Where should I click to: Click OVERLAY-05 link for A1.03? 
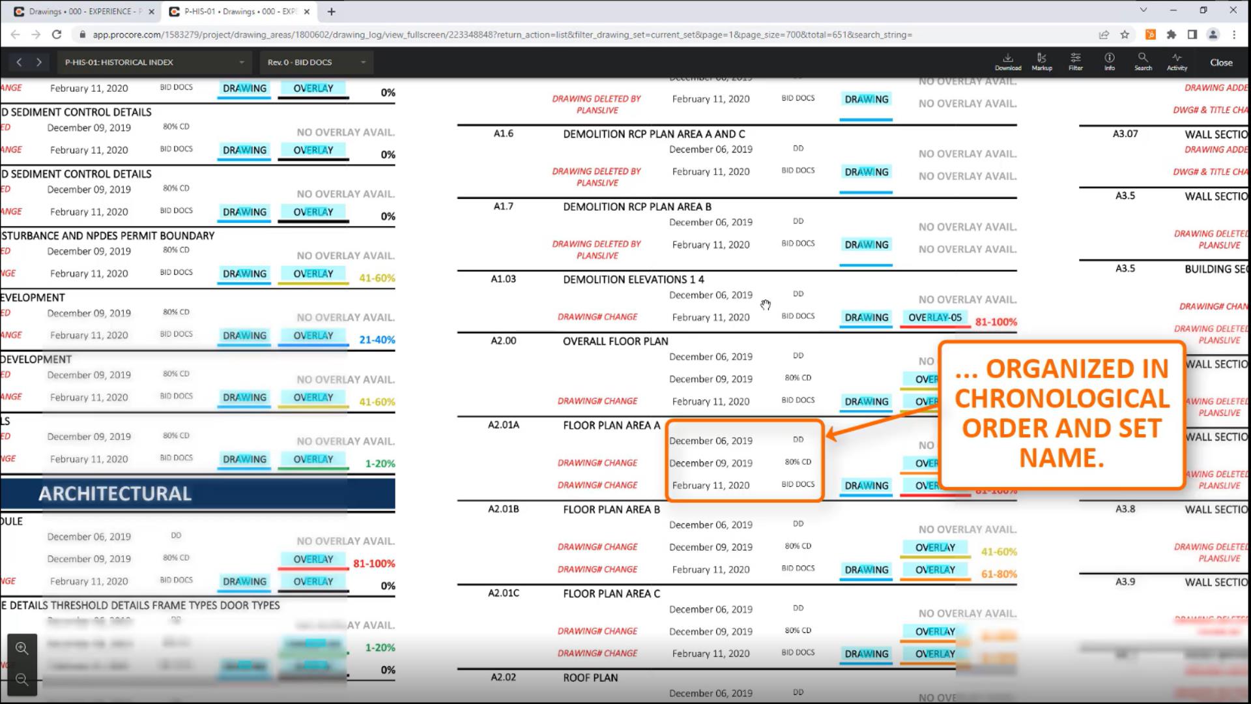pyautogui.click(x=934, y=317)
